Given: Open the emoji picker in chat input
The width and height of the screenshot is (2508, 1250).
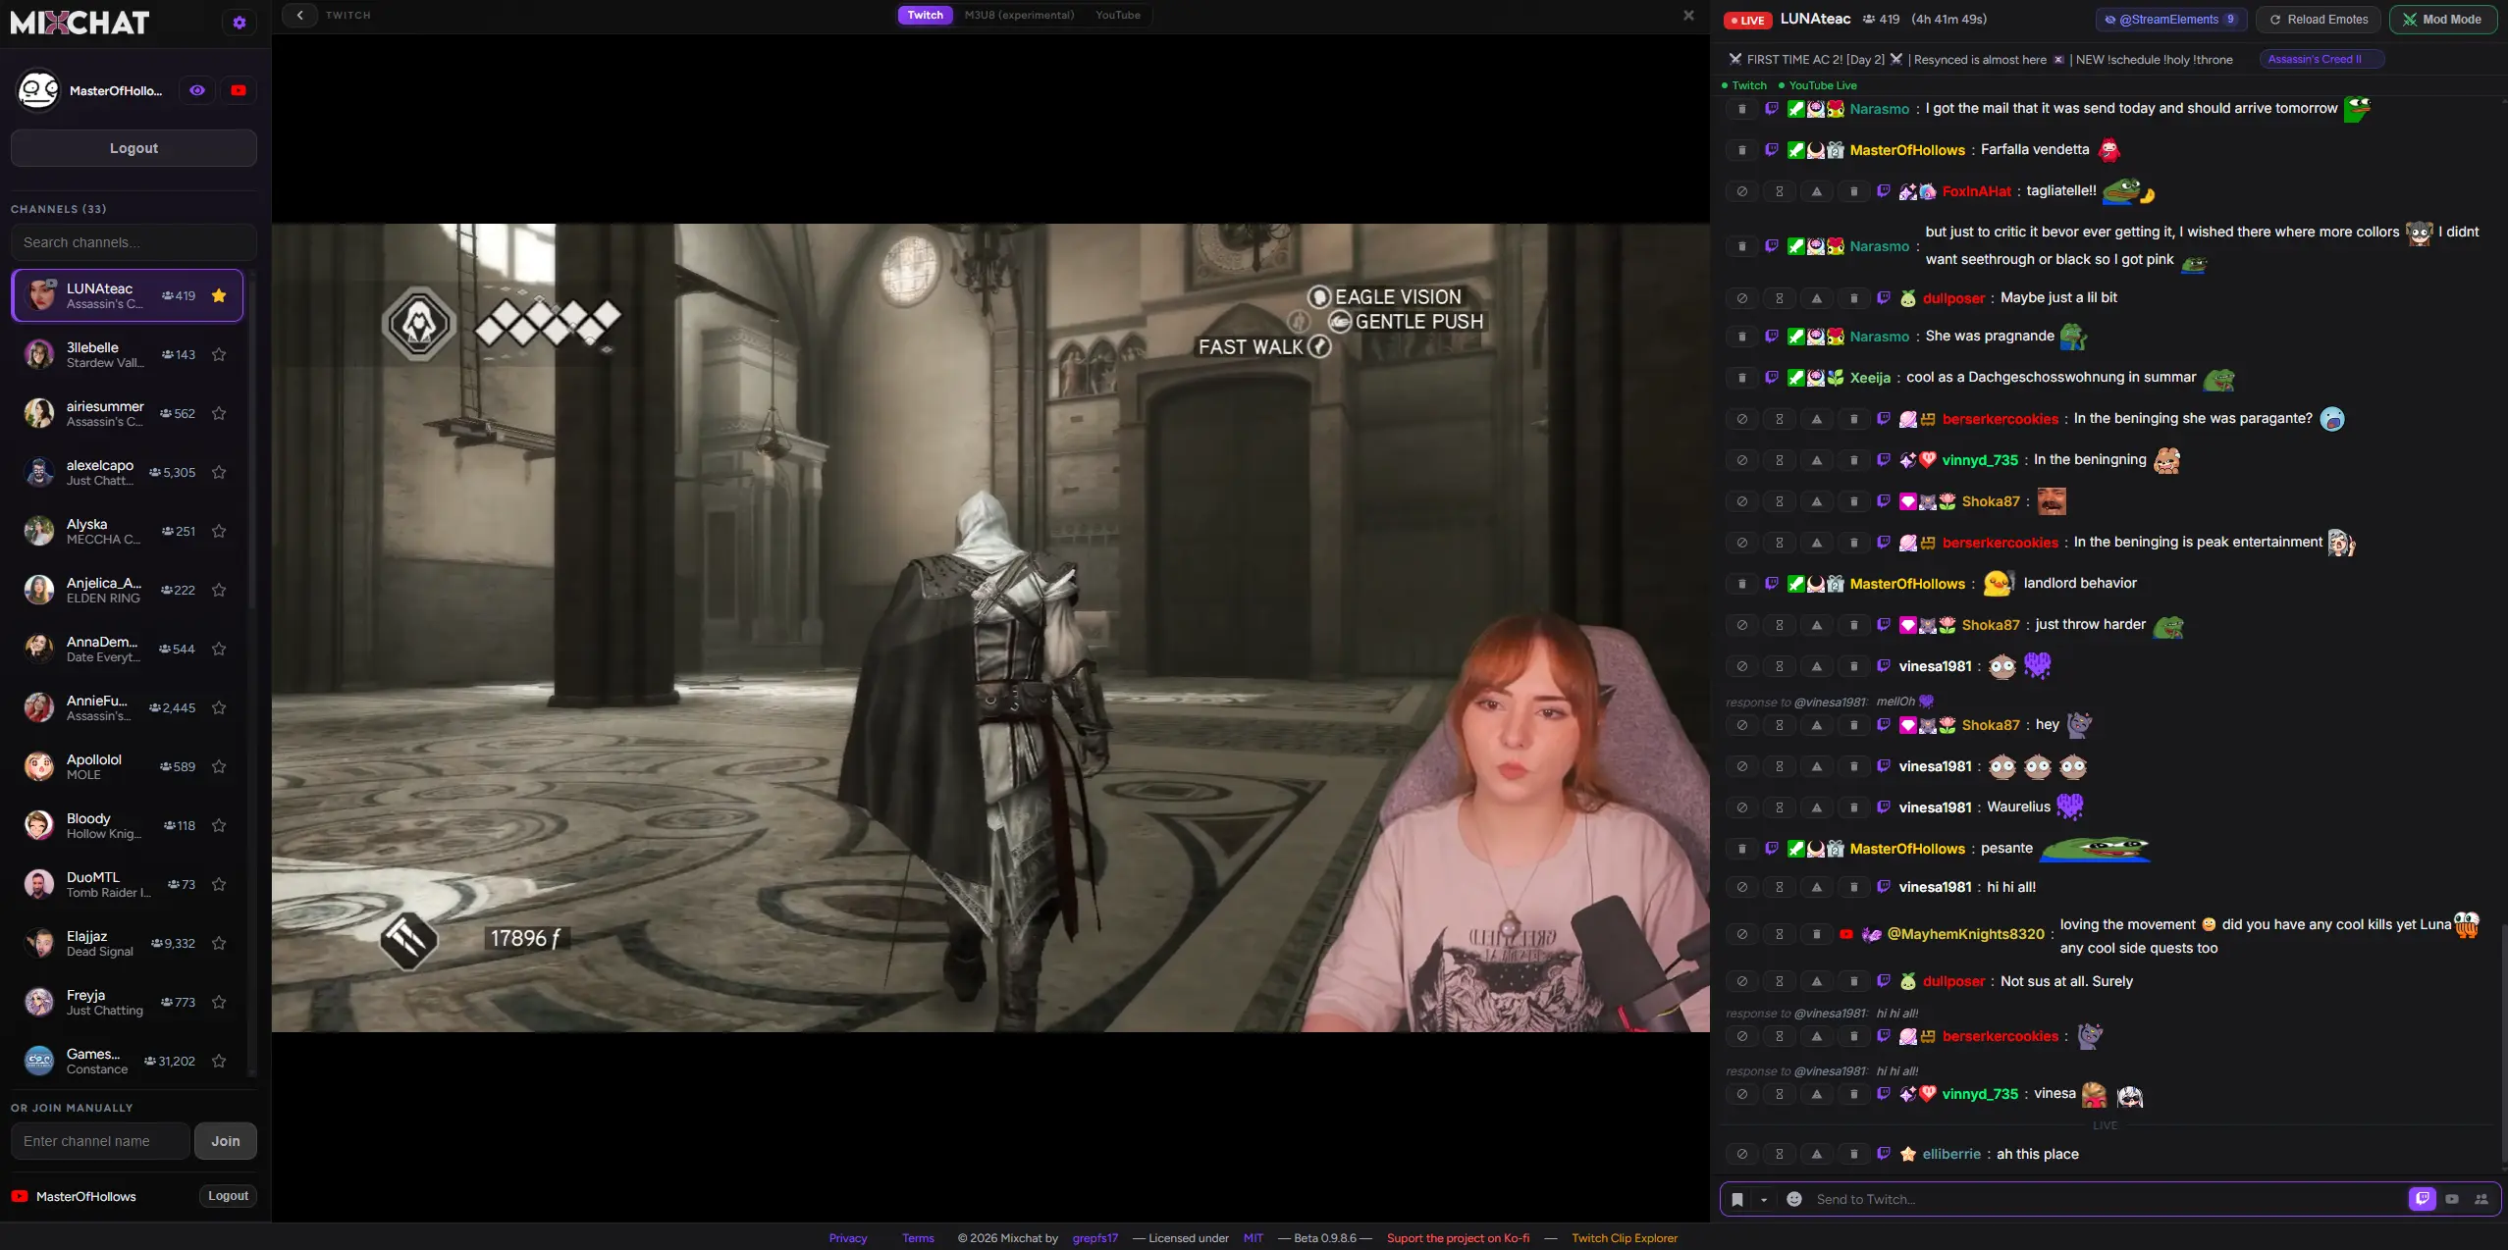Looking at the screenshot, I should tap(1794, 1199).
